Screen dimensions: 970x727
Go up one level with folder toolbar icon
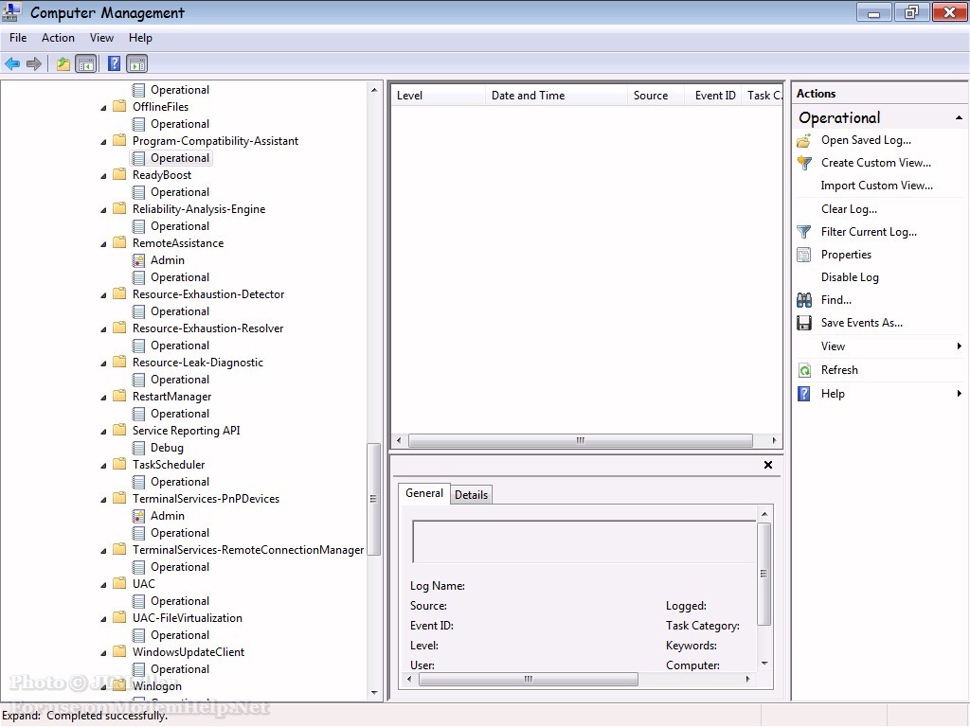[x=63, y=63]
